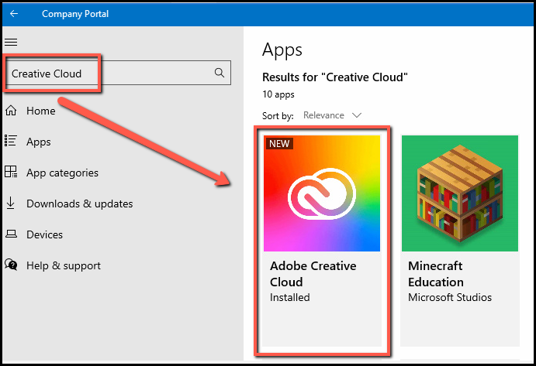Navigate to App categories

pos(62,173)
